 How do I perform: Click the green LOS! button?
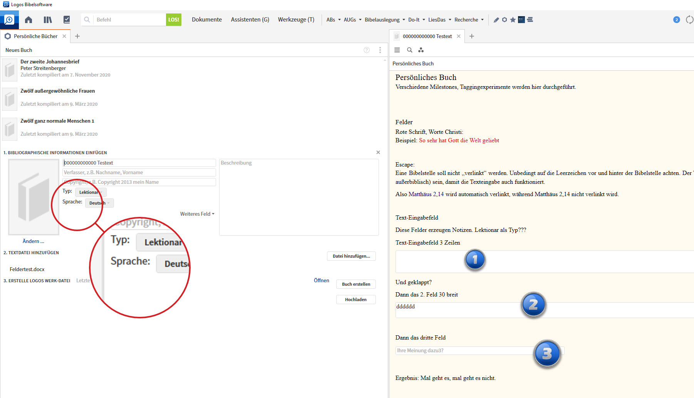click(x=174, y=20)
